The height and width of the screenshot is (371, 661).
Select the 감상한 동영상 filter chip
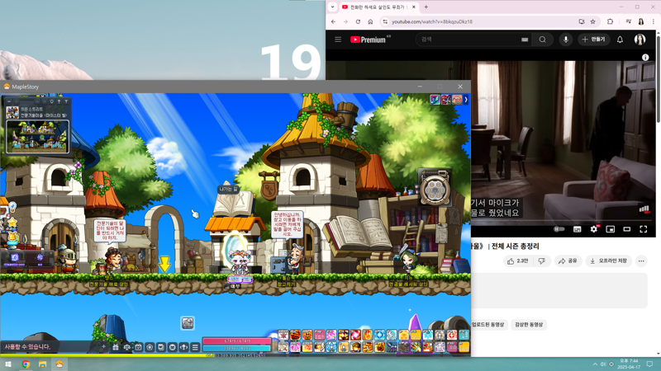(529, 325)
